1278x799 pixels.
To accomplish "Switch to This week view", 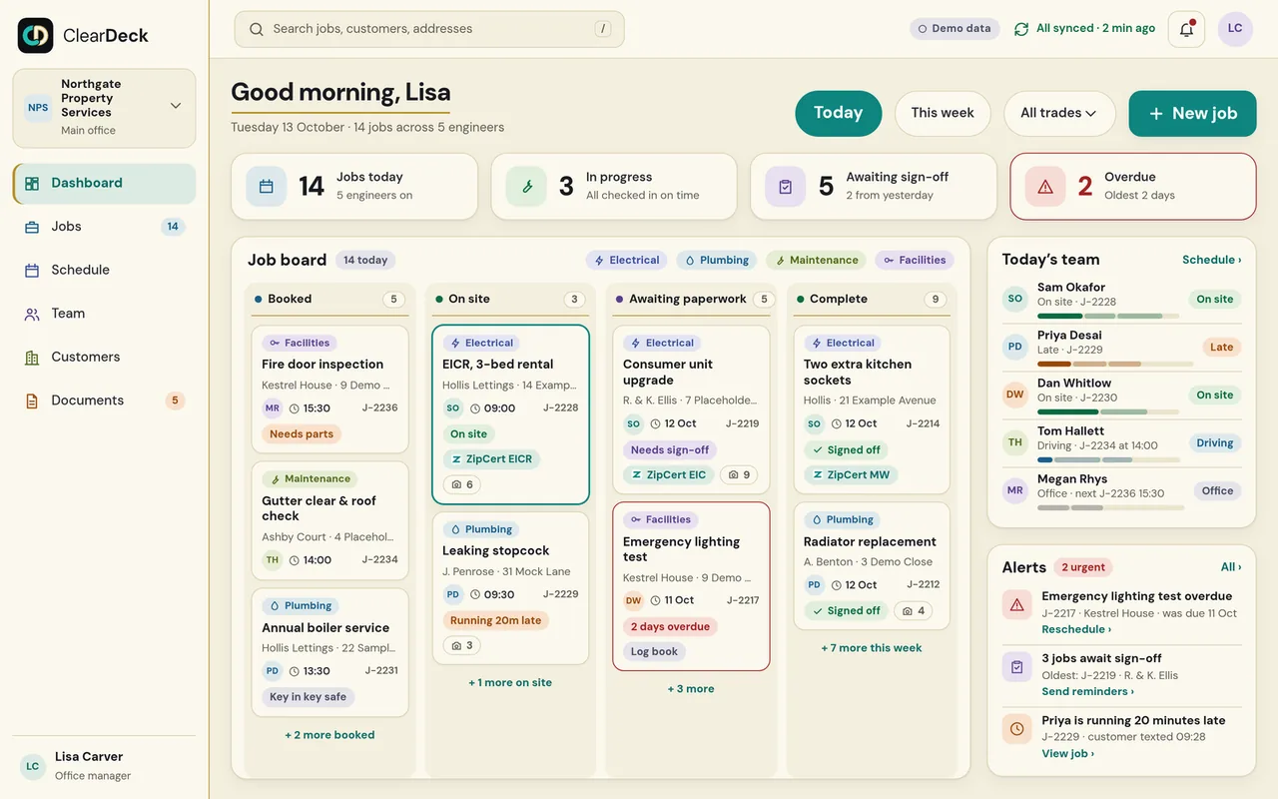I will click(x=943, y=114).
